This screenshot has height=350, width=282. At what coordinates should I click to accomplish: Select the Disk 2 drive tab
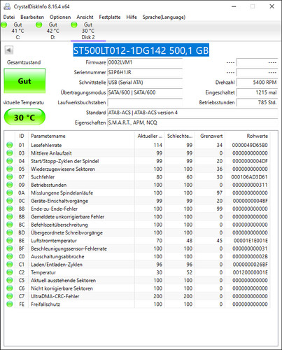[x=88, y=31]
